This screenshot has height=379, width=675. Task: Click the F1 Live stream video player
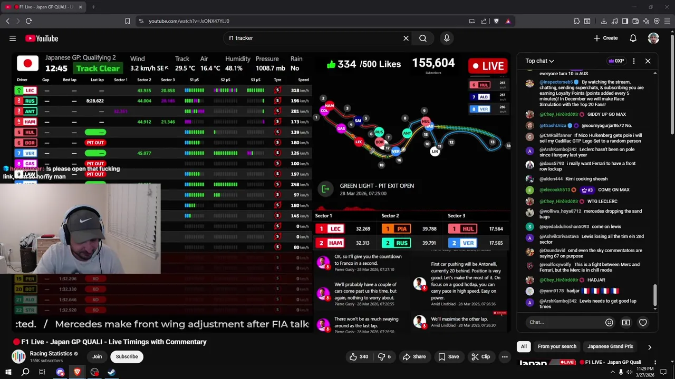click(262, 193)
